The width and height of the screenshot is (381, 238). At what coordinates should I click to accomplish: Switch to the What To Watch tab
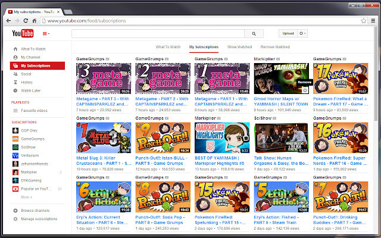click(168, 46)
